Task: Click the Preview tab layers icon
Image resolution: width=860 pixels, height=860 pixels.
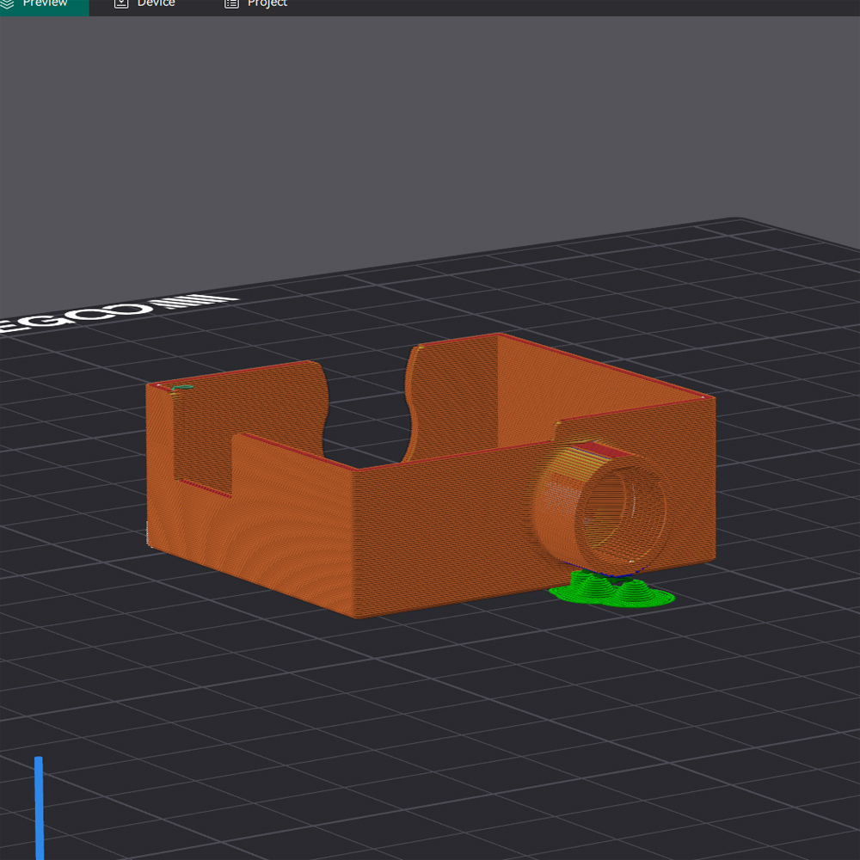Action: pos(8,3)
